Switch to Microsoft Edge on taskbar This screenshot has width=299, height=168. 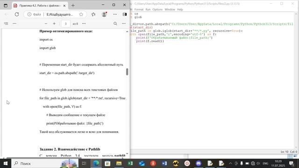96,163
